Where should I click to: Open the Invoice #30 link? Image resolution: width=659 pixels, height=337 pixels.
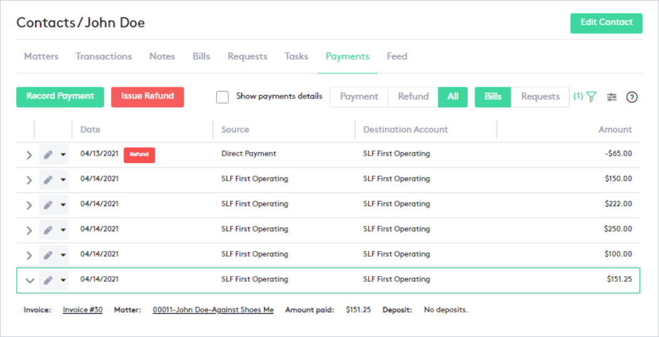(83, 310)
